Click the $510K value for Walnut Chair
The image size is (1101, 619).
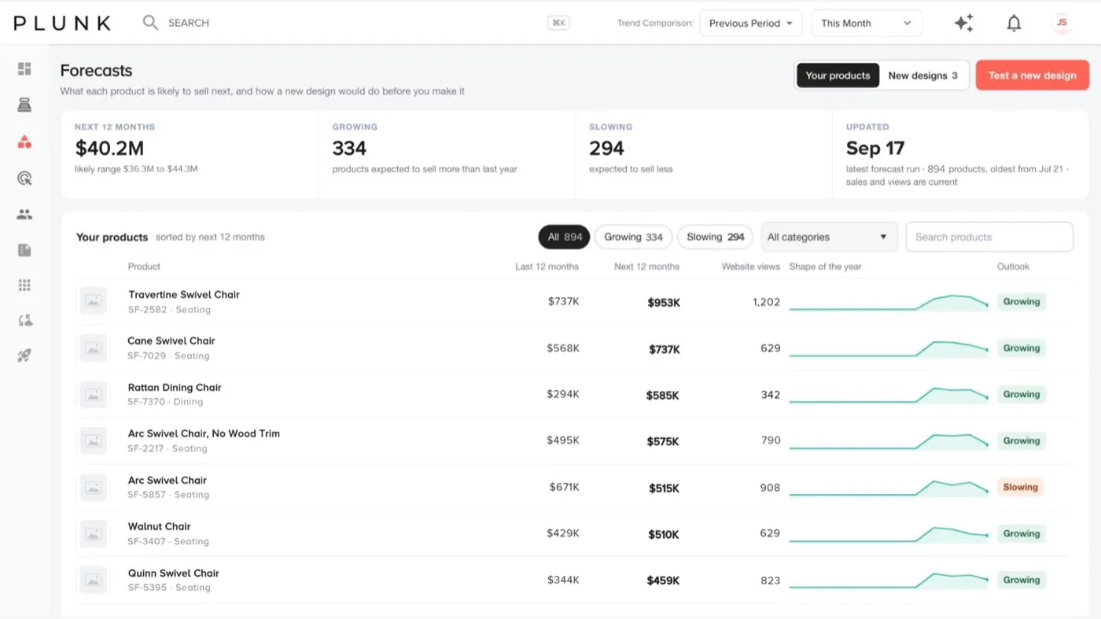pos(663,534)
